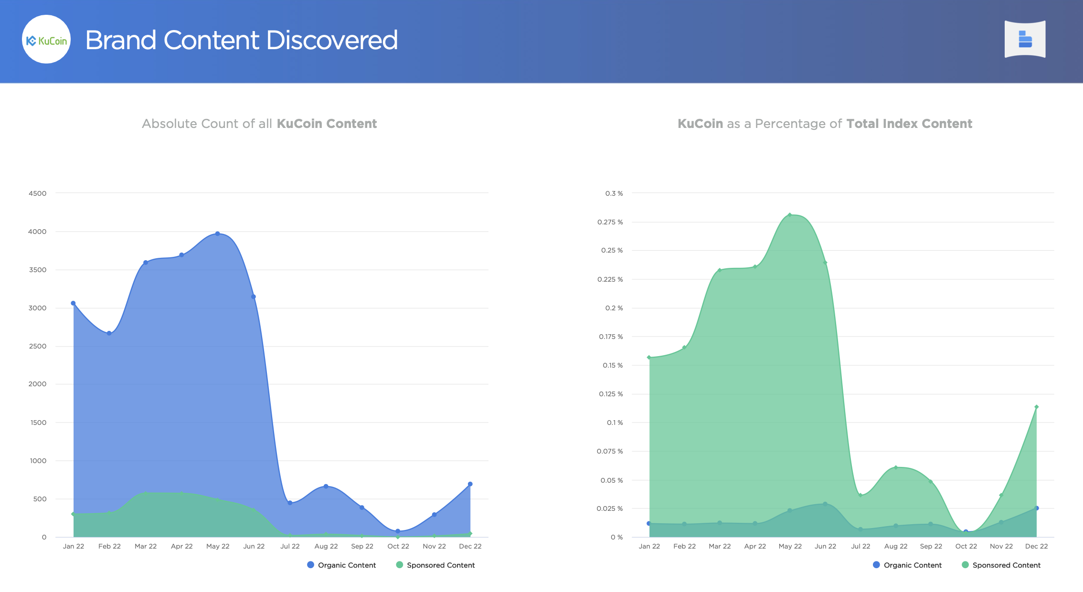This screenshot has height=592, width=1083.
Task: Select the Oct 22 organic data point in left chart
Action: (398, 531)
